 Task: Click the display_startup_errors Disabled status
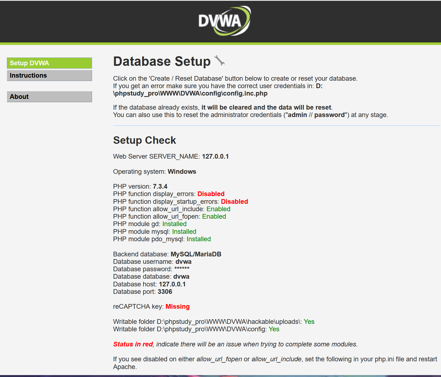[x=234, y=202]
